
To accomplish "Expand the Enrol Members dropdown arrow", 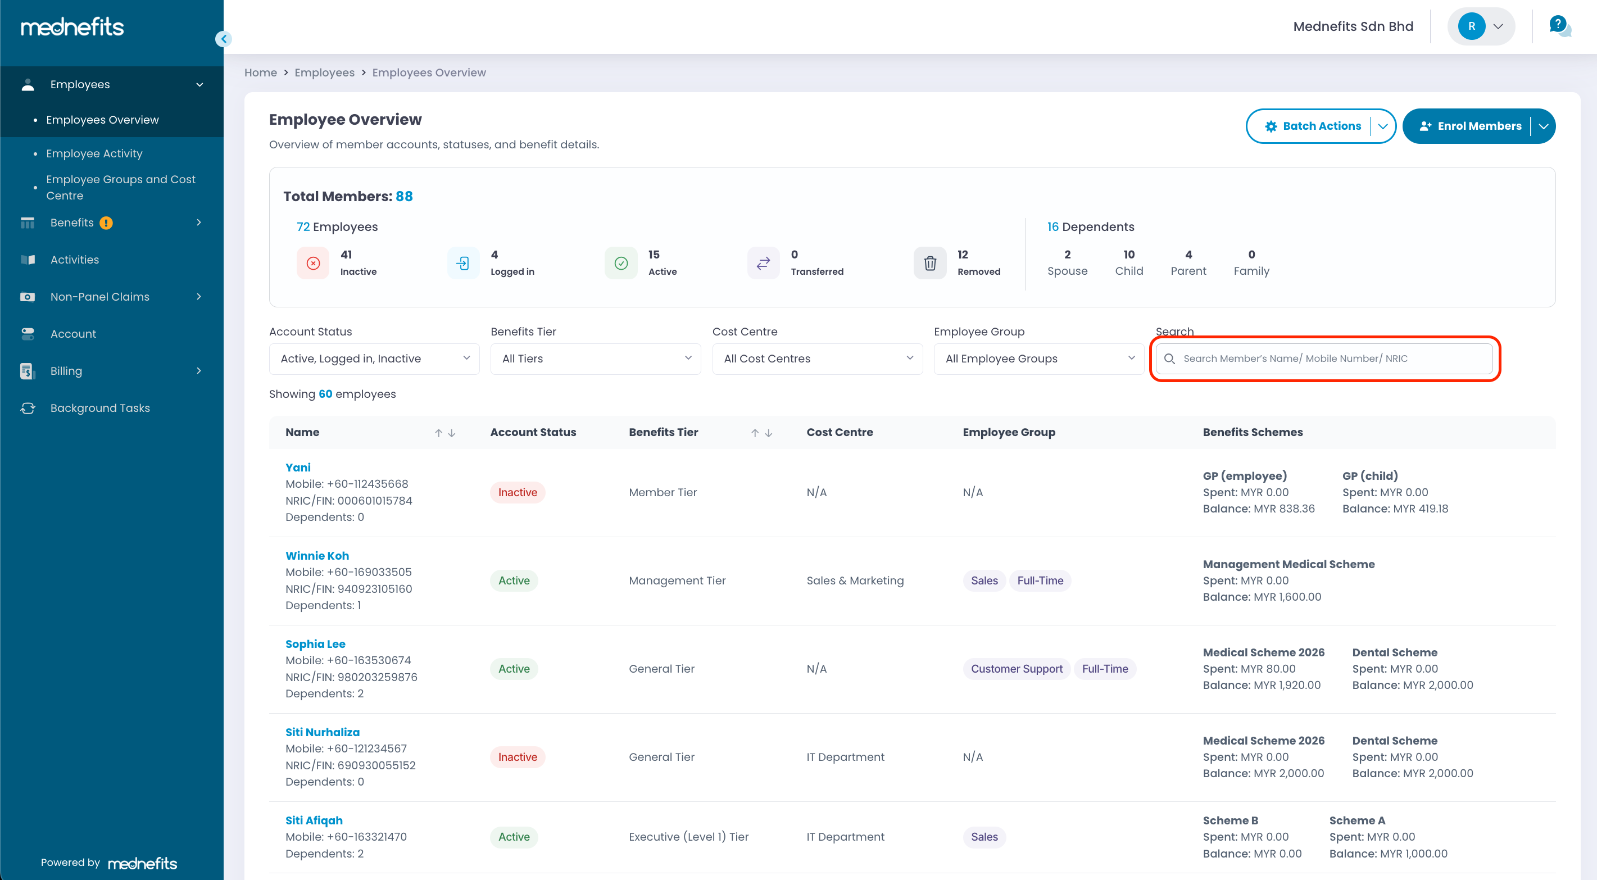I will [1543, 126].
